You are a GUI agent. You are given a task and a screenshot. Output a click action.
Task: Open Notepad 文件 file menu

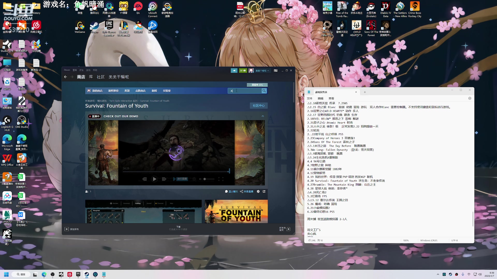click(310, 98)
